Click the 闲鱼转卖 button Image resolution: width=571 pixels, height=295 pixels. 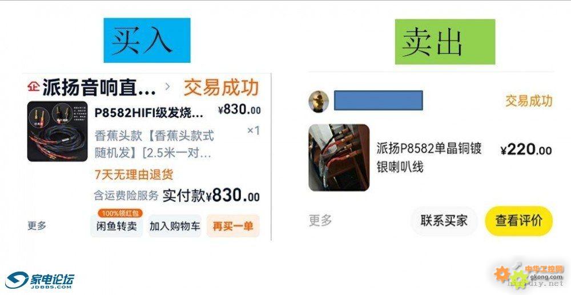point(116,226)
